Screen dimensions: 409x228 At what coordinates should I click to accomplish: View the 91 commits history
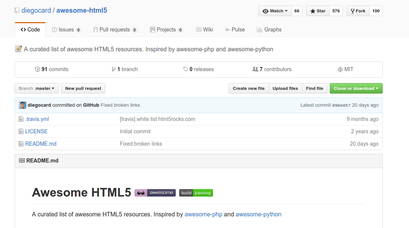[52, 69]
